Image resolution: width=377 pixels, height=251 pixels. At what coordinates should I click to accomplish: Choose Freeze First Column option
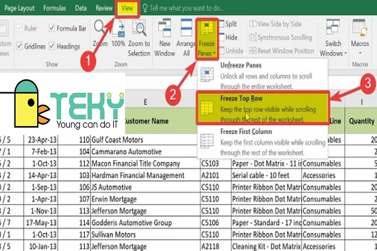(x=262, y=141)
